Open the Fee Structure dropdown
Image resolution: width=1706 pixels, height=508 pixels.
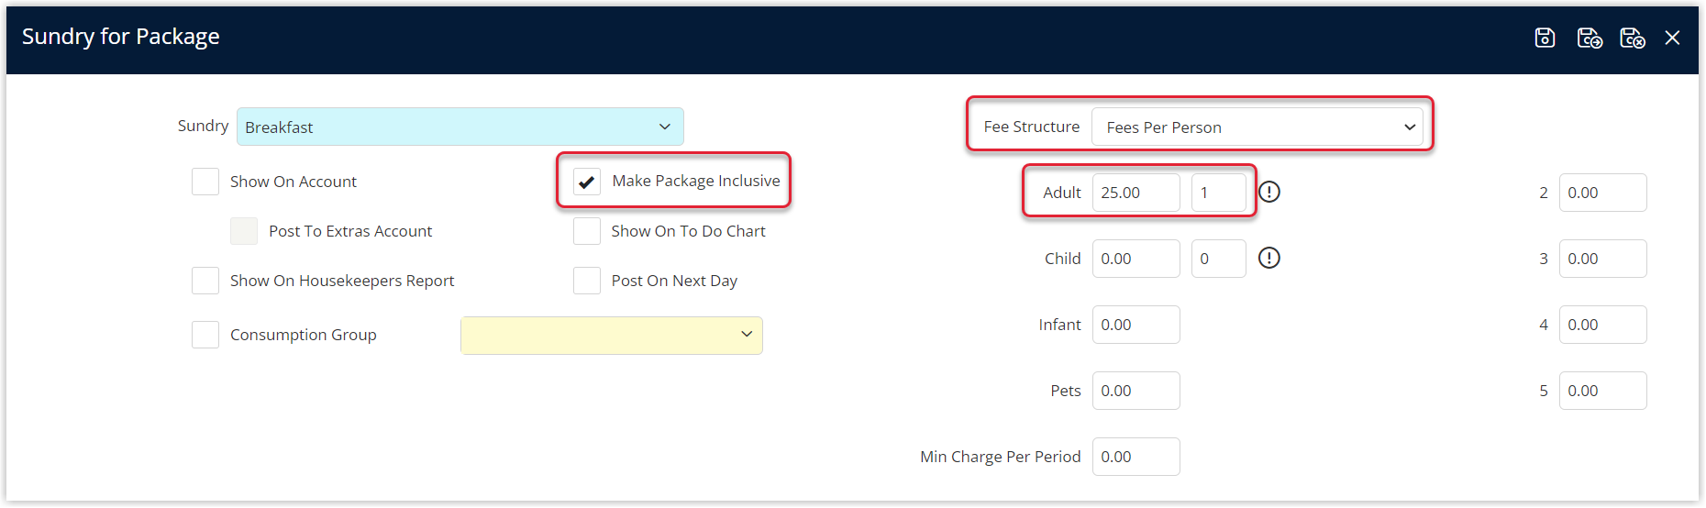[x=1257, y=127]
